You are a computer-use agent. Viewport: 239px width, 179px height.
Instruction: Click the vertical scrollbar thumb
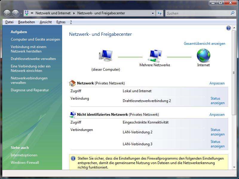pyautogui.click(x=234, y=73)
